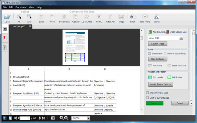The height and width of the screenshot is (123, 197).
Task: Open the View menu
Action: 31,7
